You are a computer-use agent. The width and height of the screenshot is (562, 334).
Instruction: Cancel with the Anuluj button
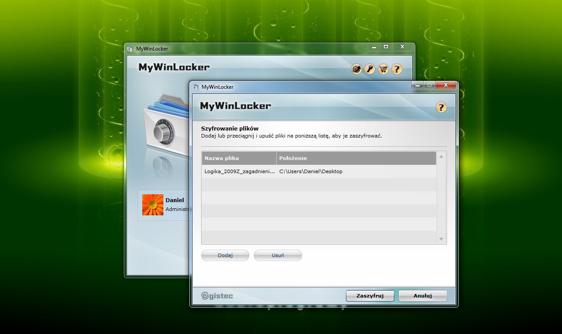pyautogui.click(x=423, y=296)
